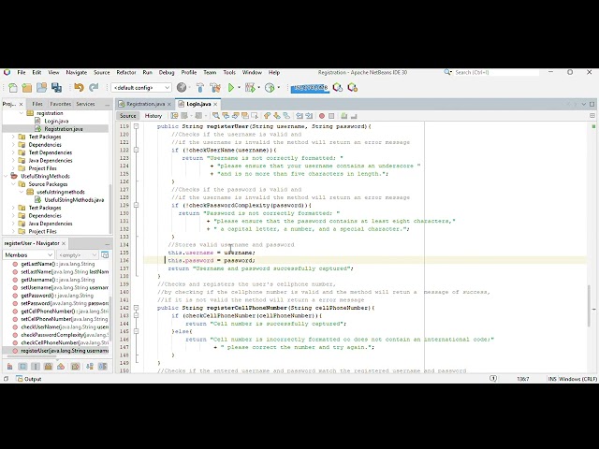Click the Redo toolbar icon

[94, 88]
